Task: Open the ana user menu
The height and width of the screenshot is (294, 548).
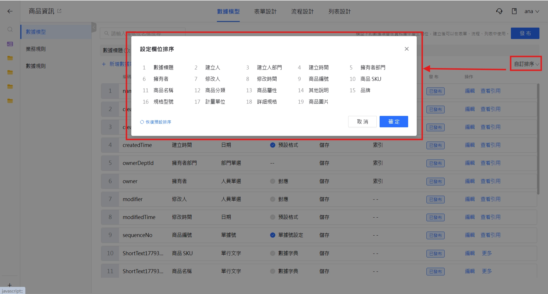Action: [x=532, y=11]
